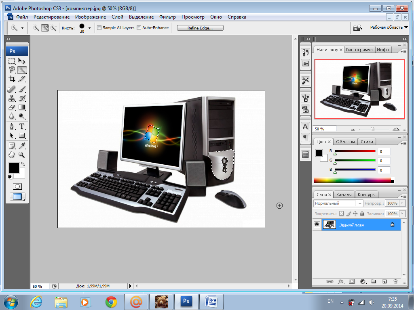Image resolution: width=414 pixels, height=310 pixels.
Task: Switch to the Образцы tab
Action: (x=345, y=142)
